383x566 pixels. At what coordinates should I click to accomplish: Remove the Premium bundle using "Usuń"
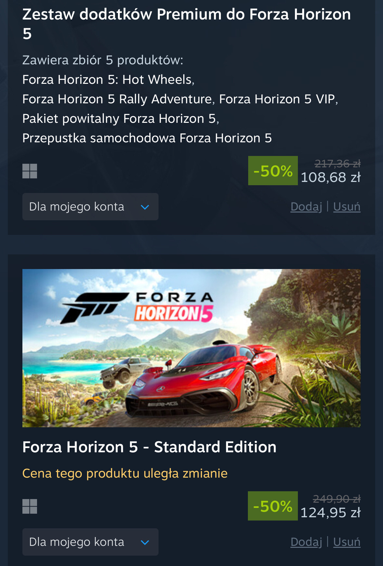pos(347,207)
